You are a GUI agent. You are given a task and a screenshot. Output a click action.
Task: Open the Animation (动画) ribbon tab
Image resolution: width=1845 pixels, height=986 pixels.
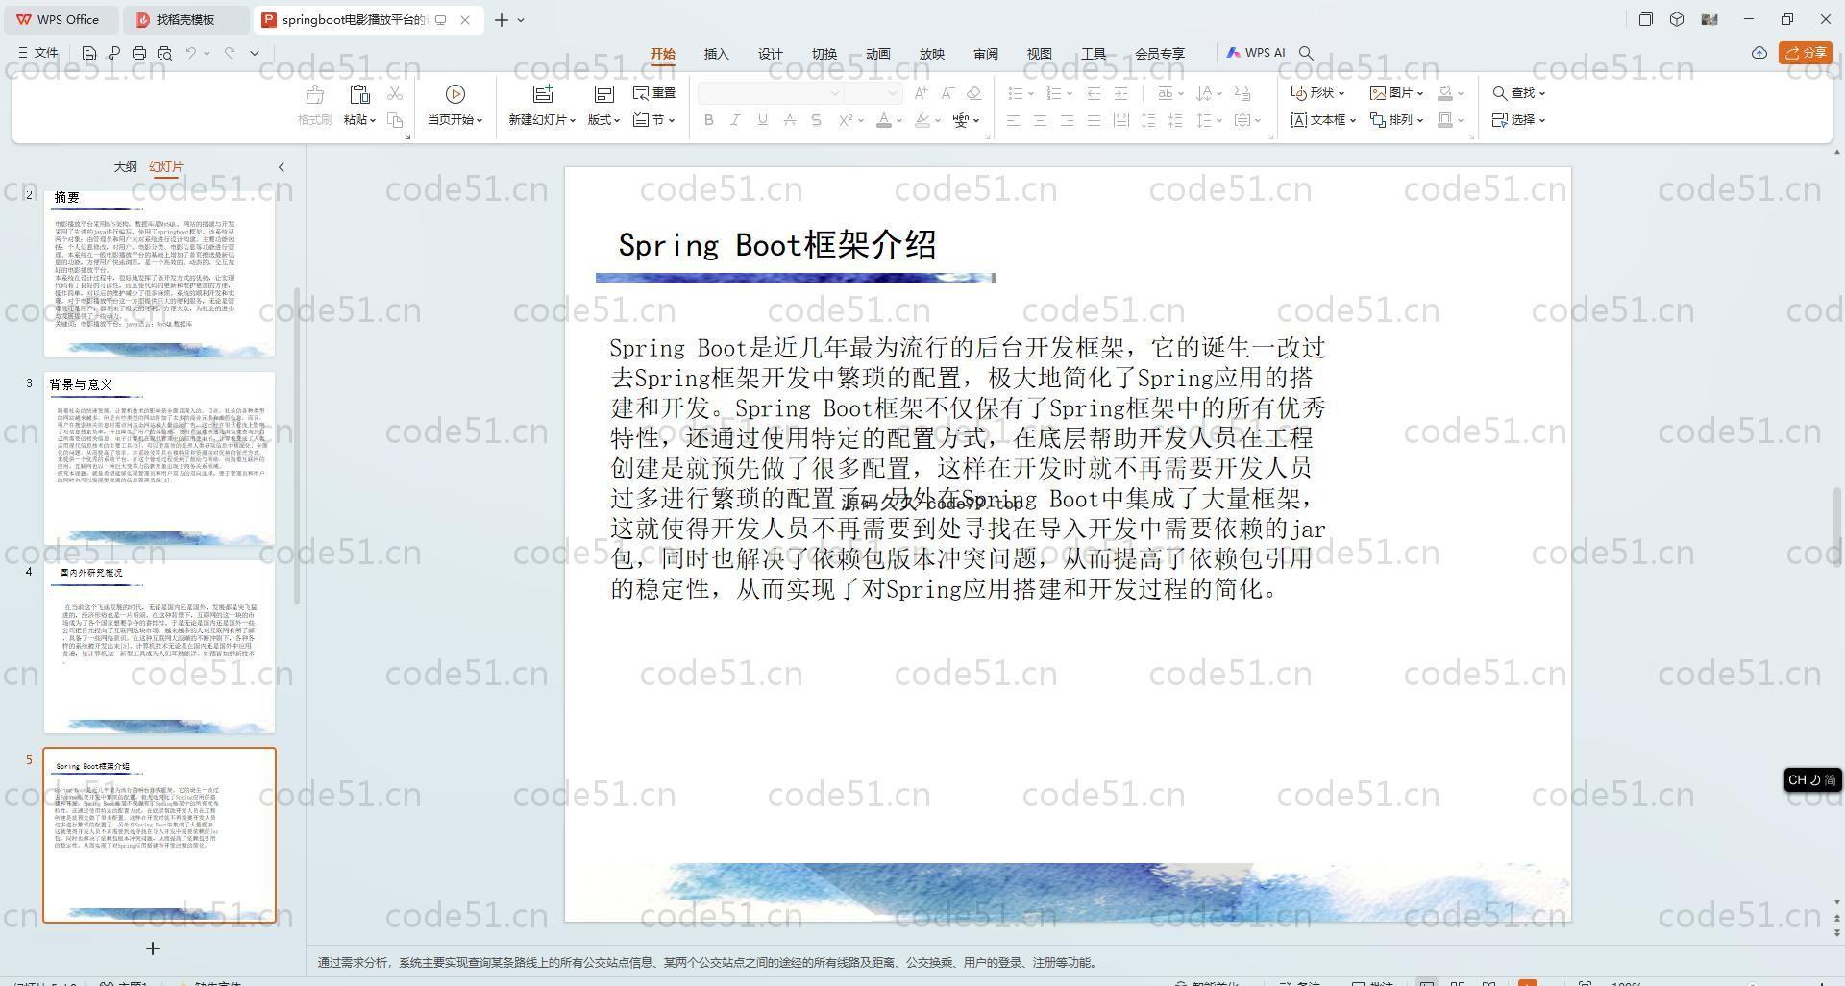pyautogui.click(x=878, y=54)
